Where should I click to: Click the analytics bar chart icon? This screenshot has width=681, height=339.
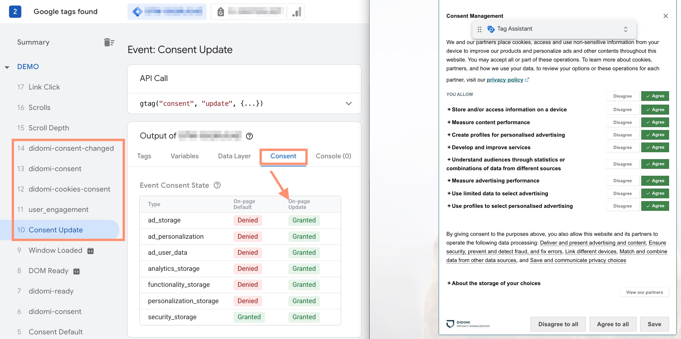pos(297,12)
